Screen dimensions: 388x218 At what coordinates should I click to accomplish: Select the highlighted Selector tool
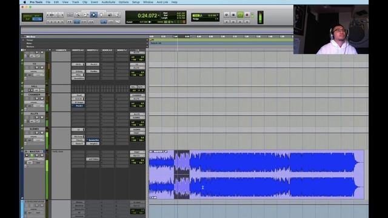click(x=93, y=15)
